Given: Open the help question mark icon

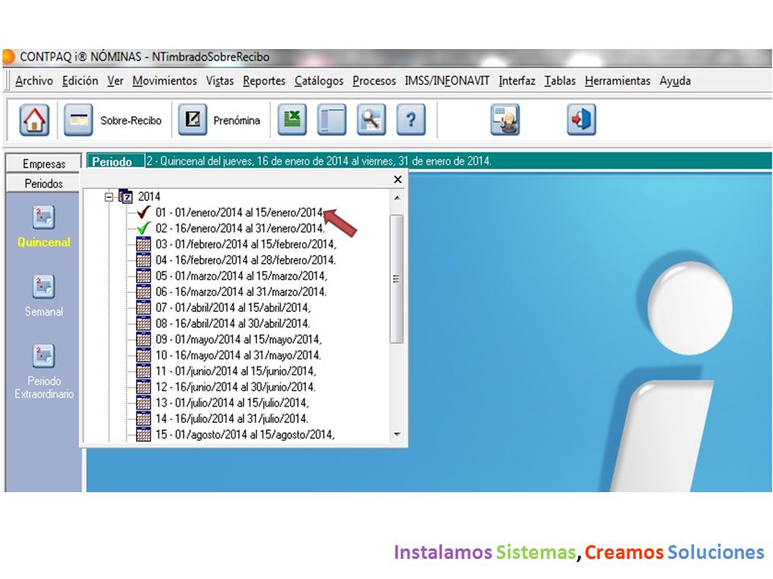Looking at the screenshot, I should [411, 120].
